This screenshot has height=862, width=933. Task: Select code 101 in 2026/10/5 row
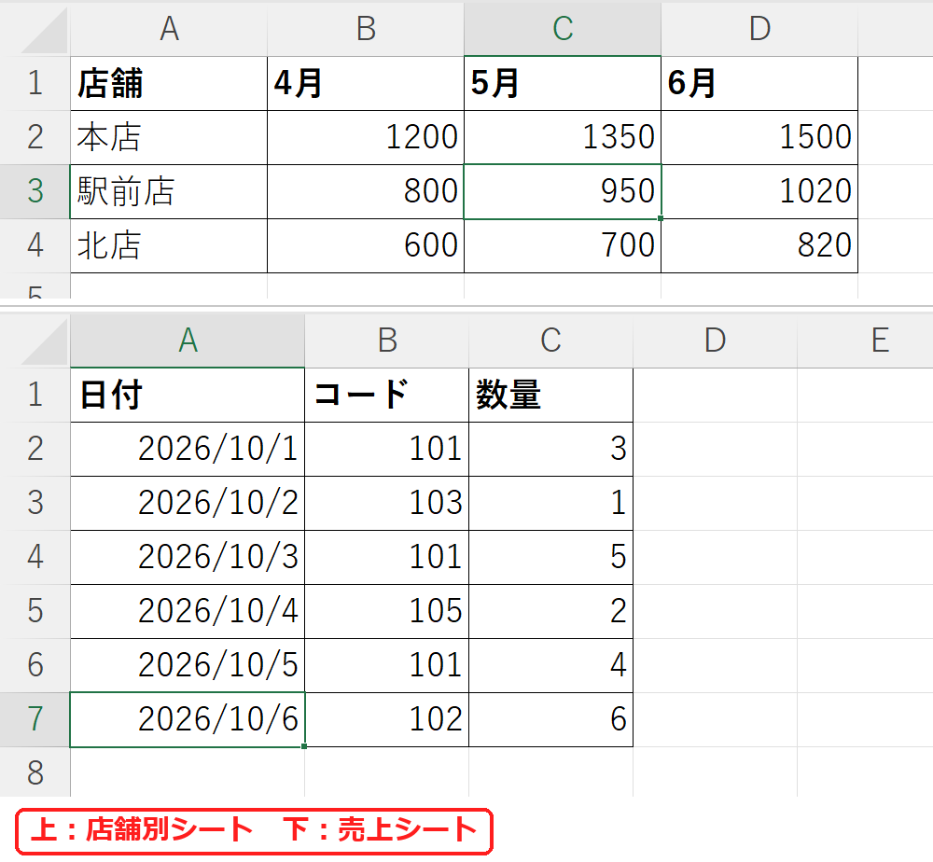coord(387,665)
